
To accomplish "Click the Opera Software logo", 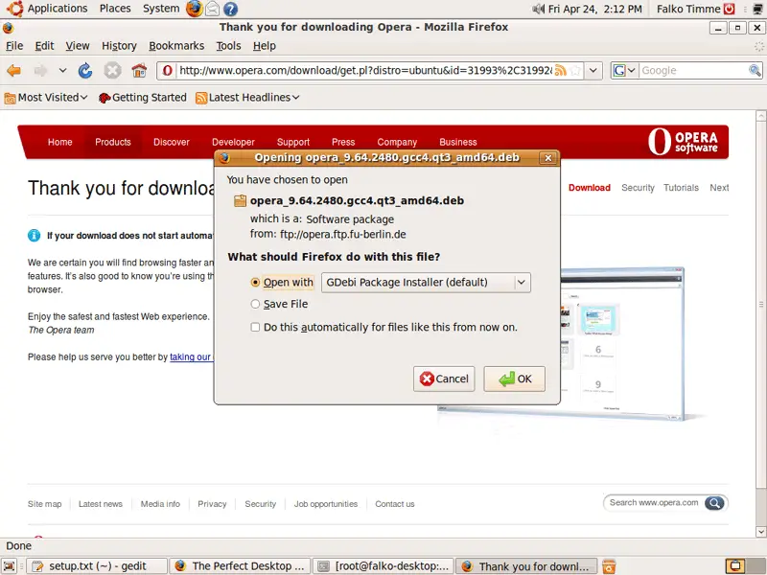I will tap(683, 142).
